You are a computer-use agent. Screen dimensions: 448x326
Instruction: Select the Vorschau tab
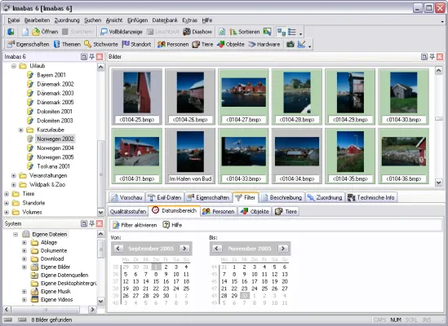click(126, 197)
